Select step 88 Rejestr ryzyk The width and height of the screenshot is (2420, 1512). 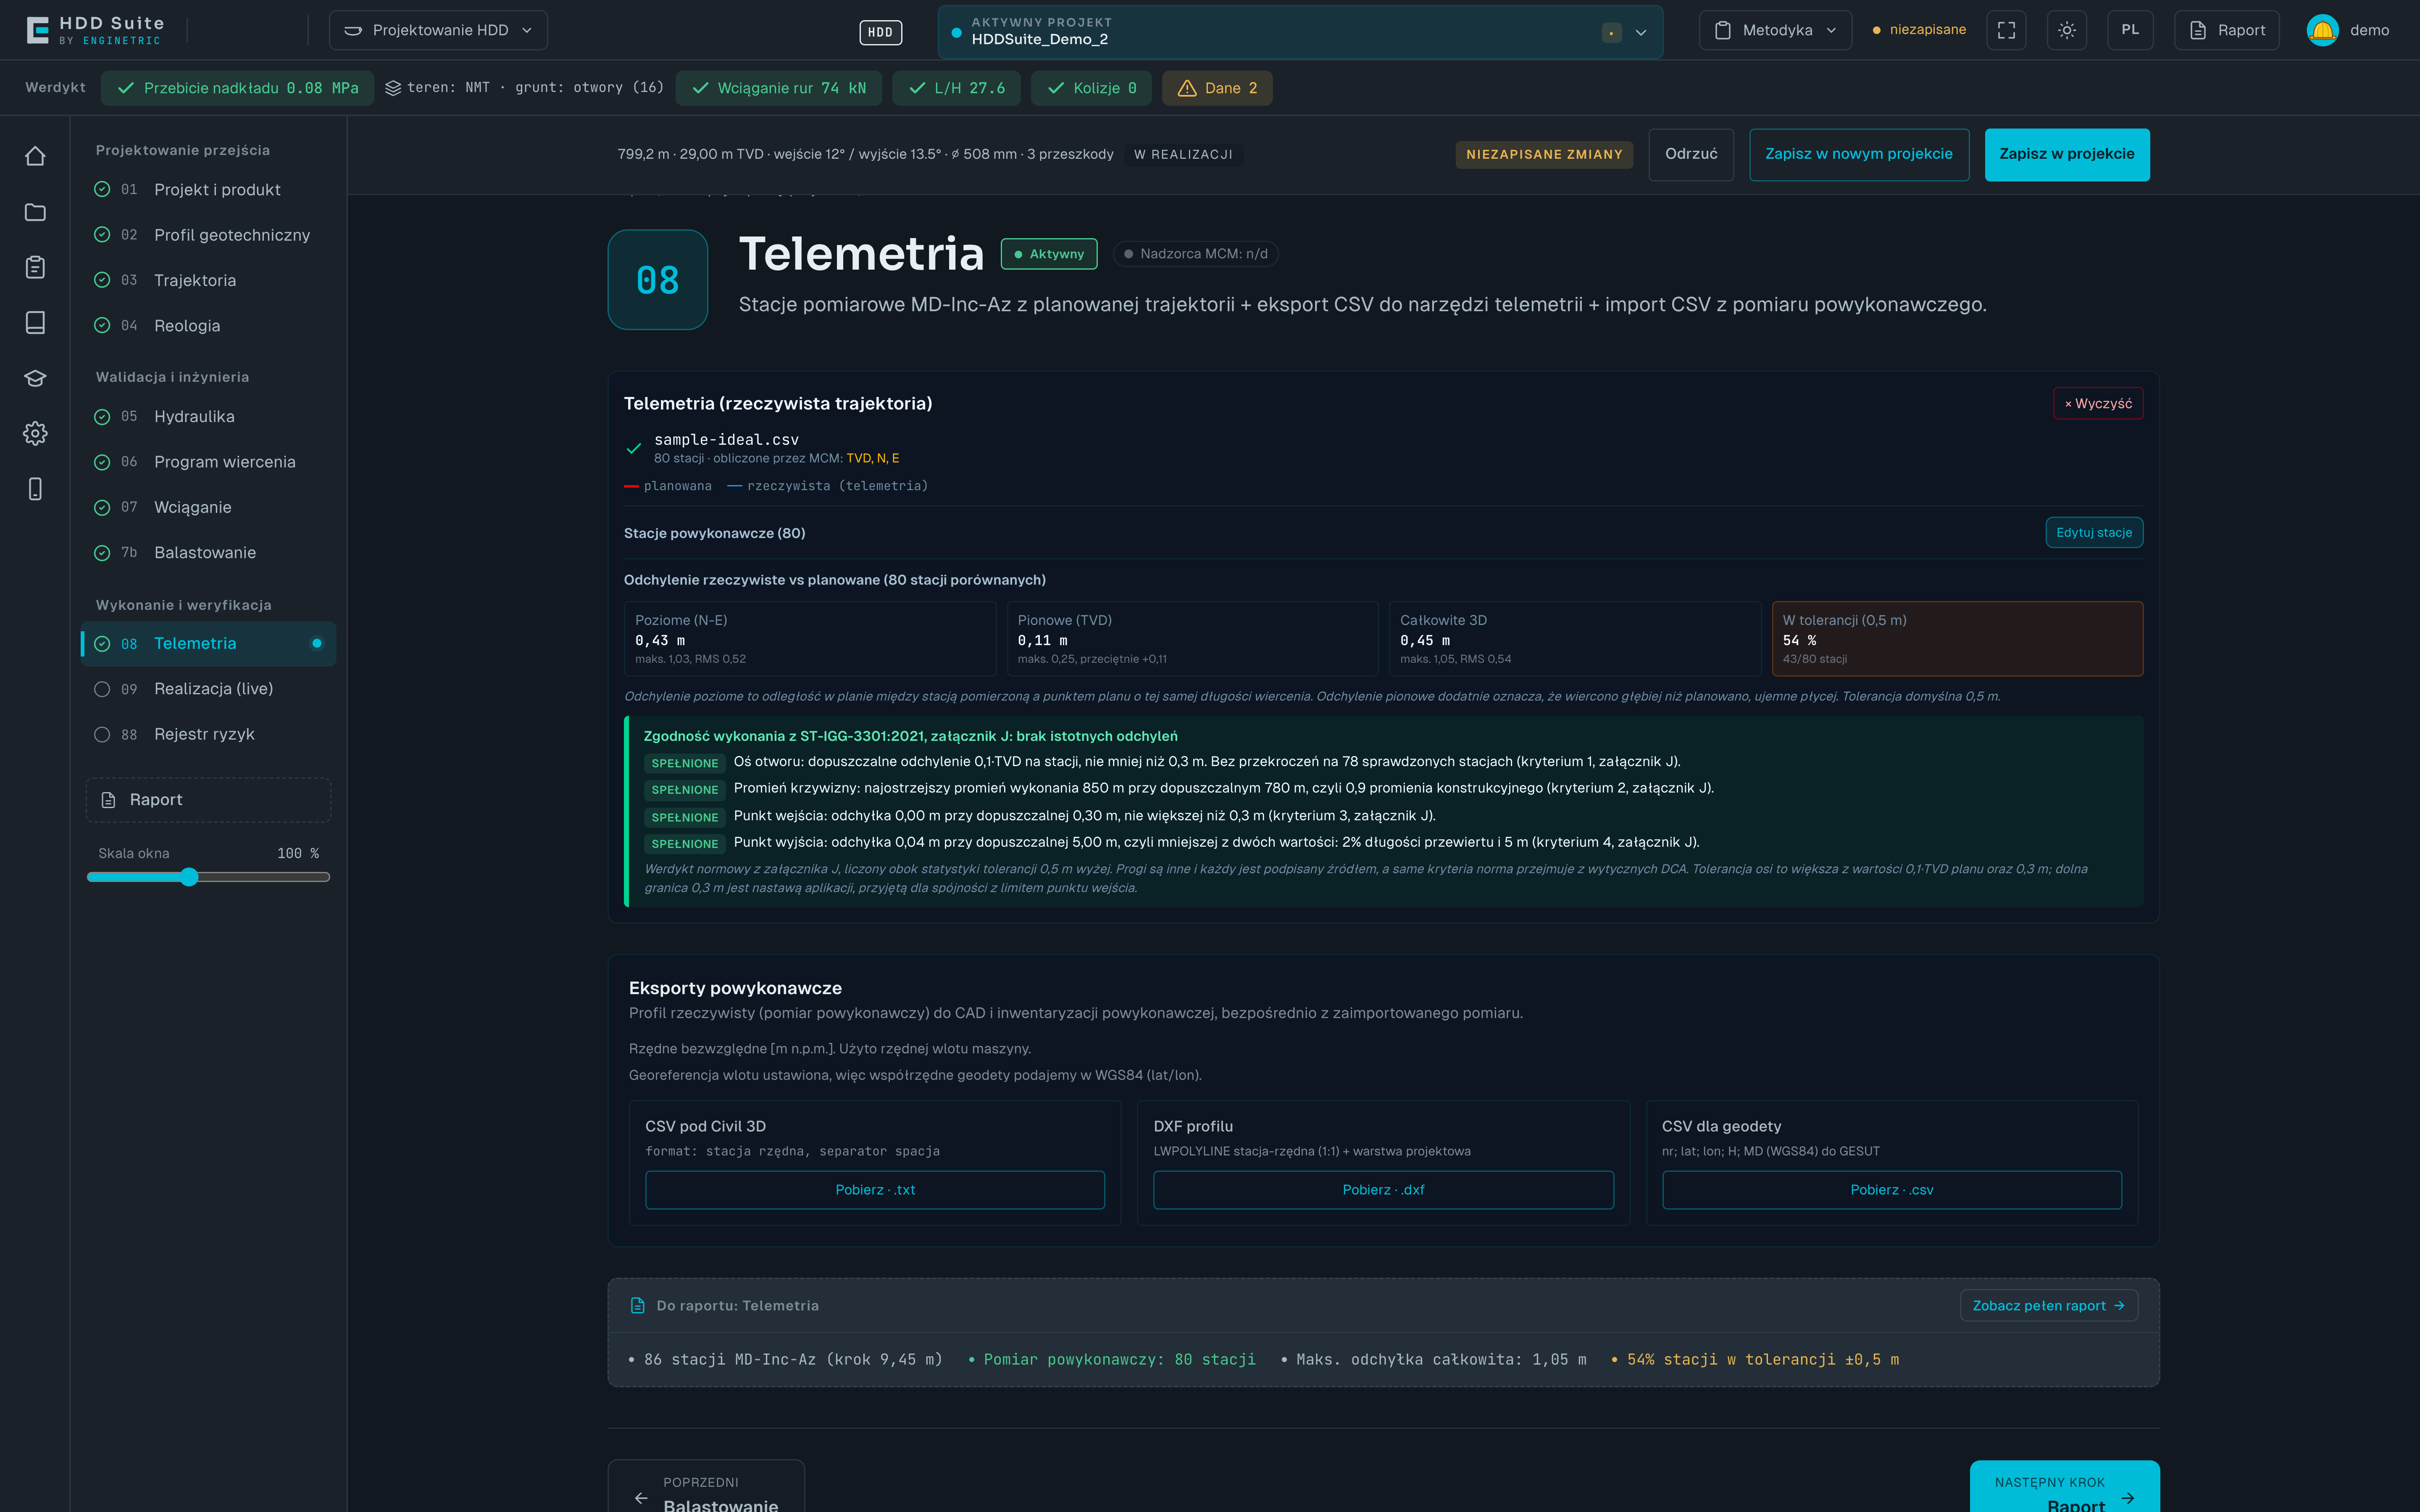point(208,734)
